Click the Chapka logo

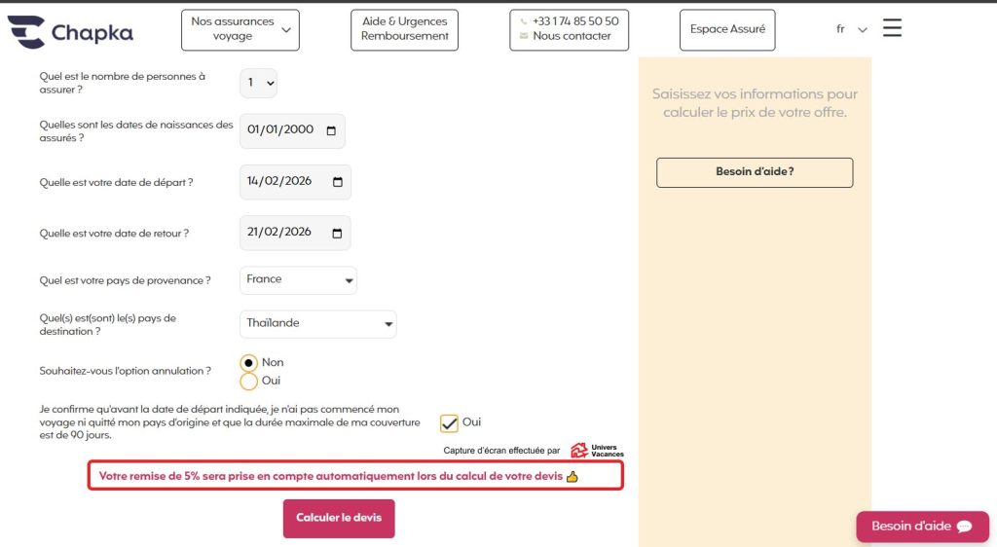tap(70, 31)
